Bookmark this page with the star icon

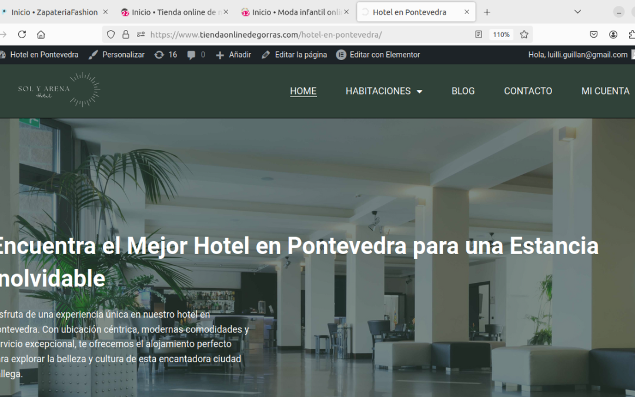click(524, 35)
